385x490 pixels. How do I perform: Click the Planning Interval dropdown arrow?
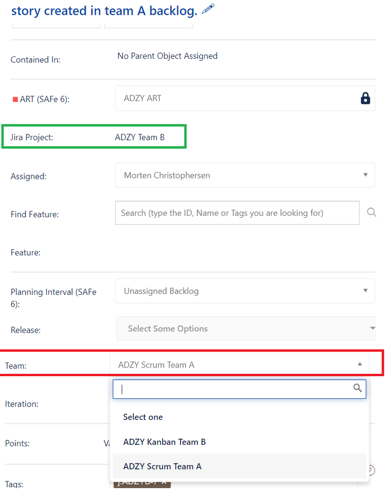click(365, 291)
